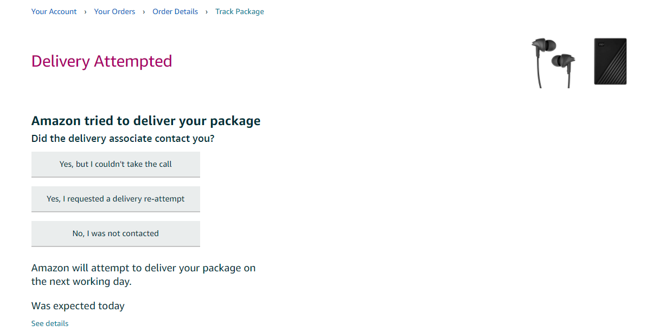Screen dimensions: 672x332
Task: Click chevron between Your Orders and Order Details
Action: [144, 11]
